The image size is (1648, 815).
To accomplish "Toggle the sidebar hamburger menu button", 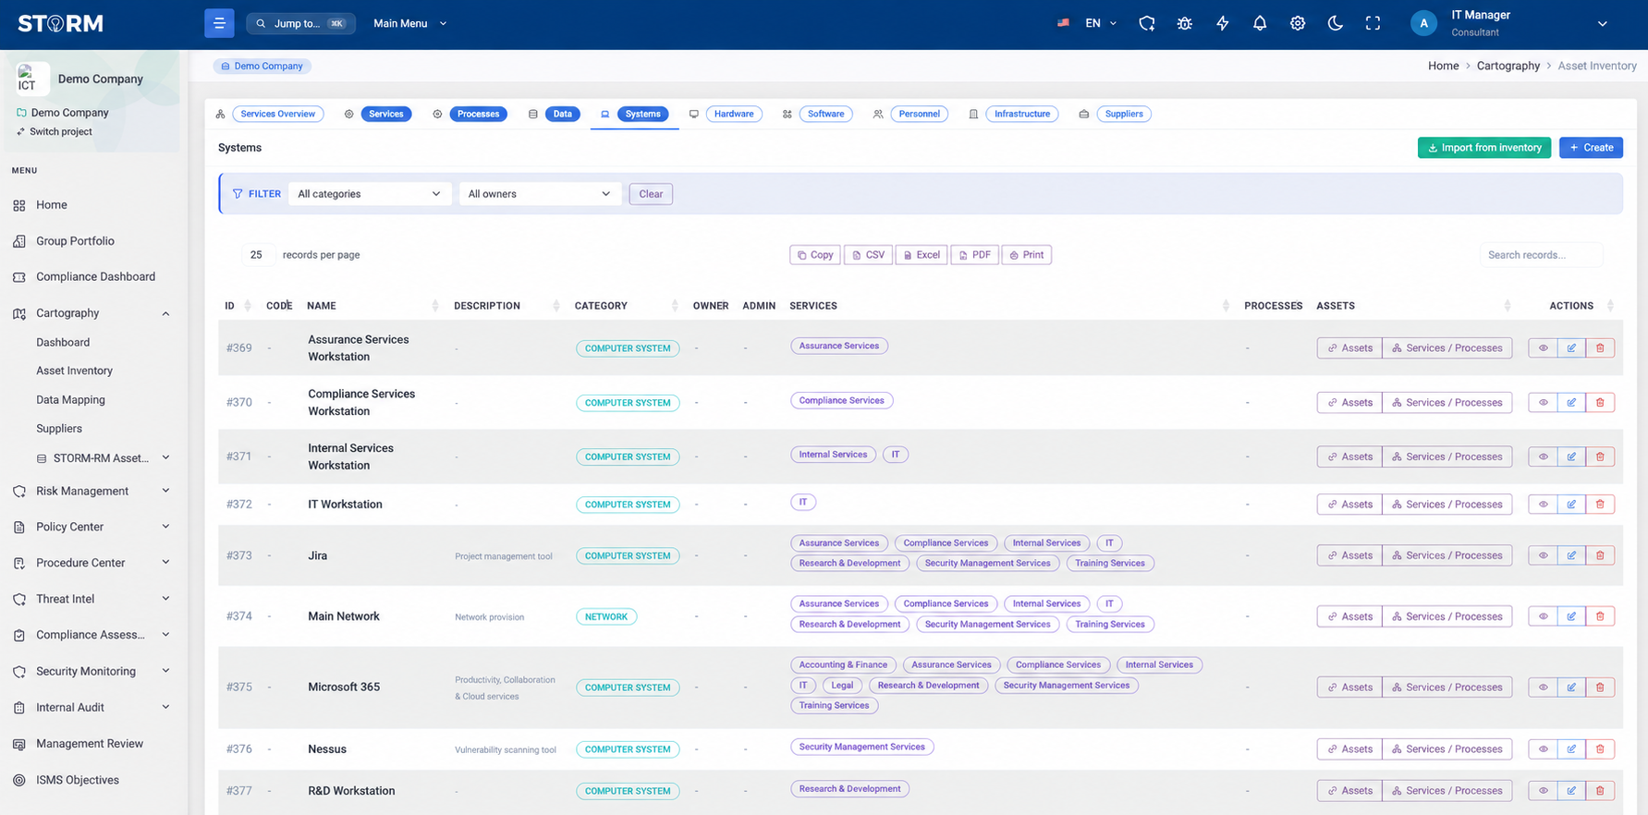I will pyautogui.click(x=219, y=23).
